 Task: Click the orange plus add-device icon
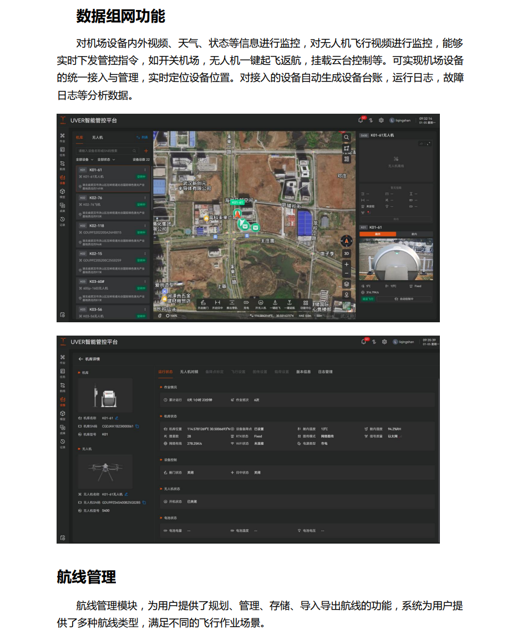(146, 151)
